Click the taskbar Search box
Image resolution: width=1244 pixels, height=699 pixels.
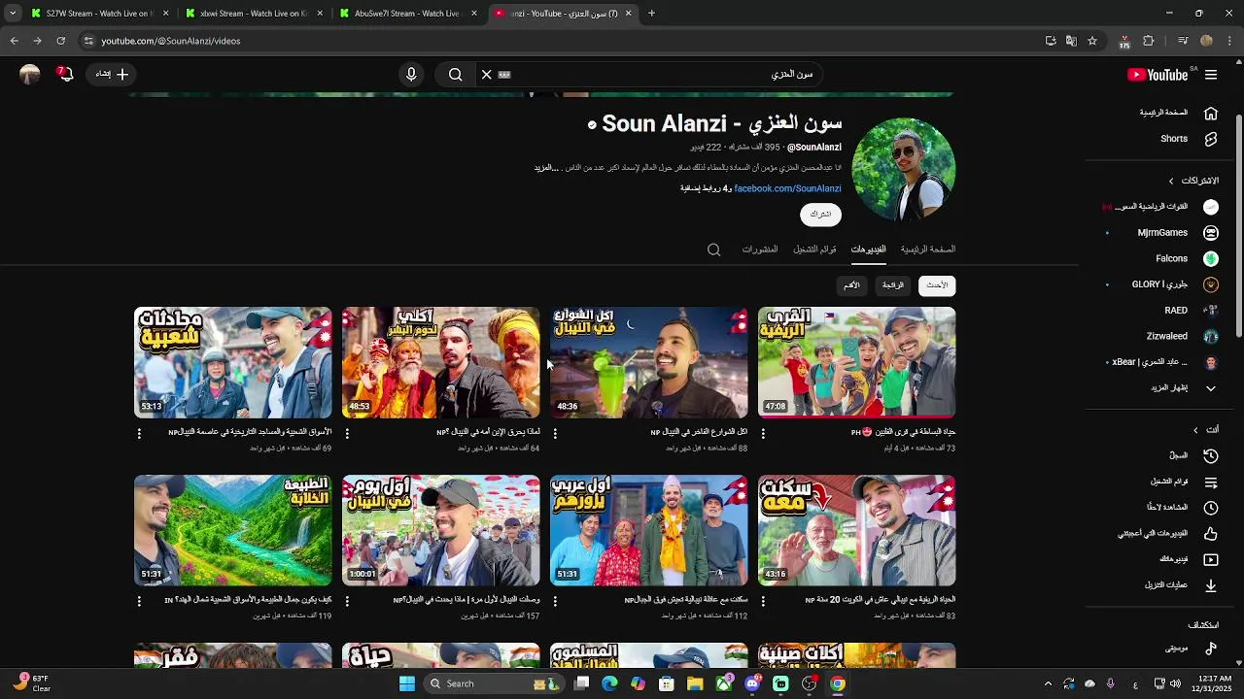pyautogui.click(x=496, y=683)
